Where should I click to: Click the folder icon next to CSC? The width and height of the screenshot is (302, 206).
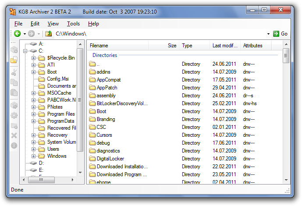pos(92,127)
